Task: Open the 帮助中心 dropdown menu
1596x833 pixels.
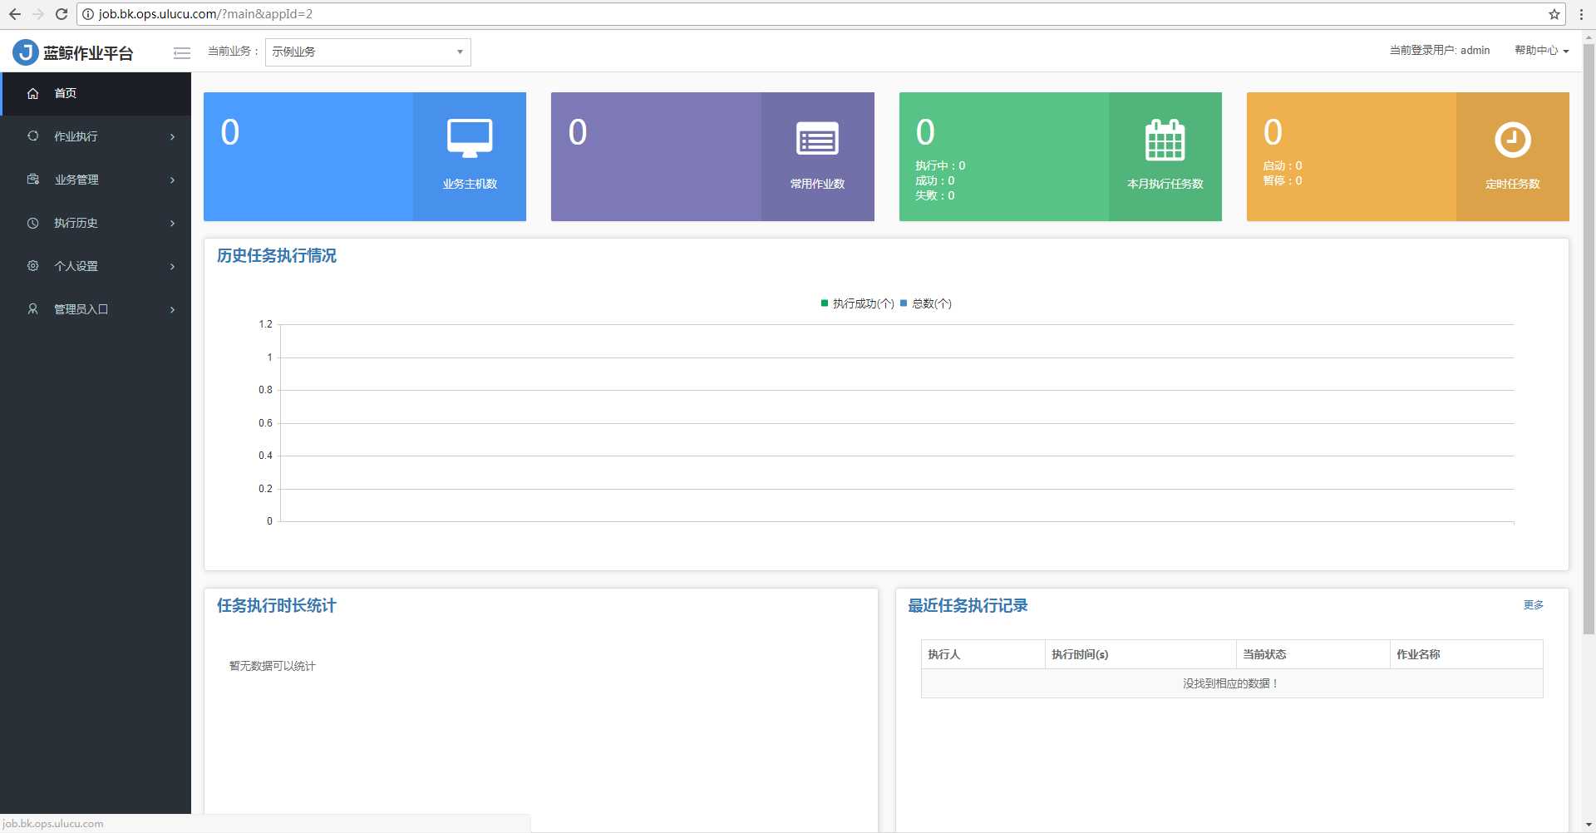Action: click(1541, 51)
